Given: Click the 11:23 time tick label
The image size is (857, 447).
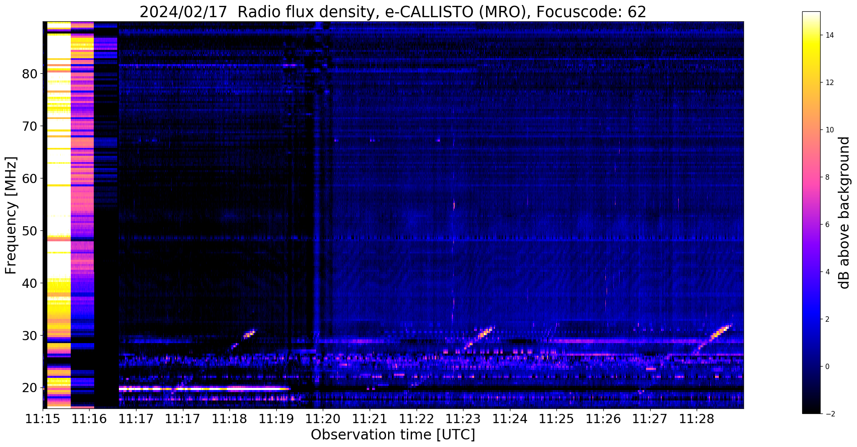Looking at the screenshot, I should [x=463, y=419].
